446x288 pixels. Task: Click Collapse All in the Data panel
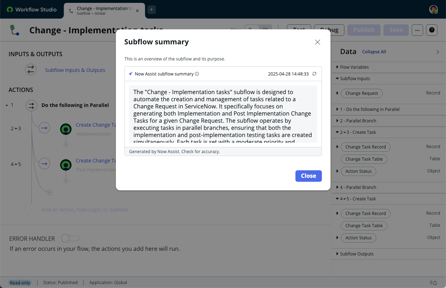tap(374, 52)
